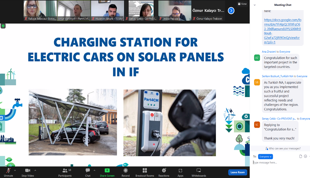Stop Video camera icon

pyautogui.click(x=28, y=170)
